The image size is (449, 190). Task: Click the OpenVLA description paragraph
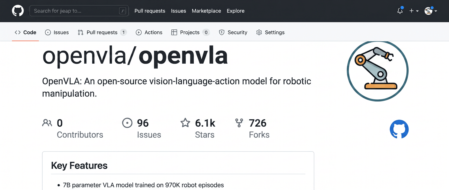[x=177, y=87]
